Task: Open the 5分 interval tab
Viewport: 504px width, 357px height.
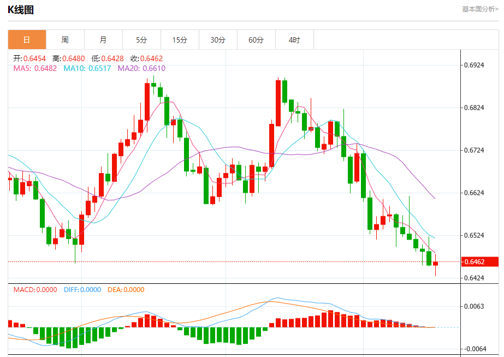Action: pyautogui.click(x=141, y=40)
